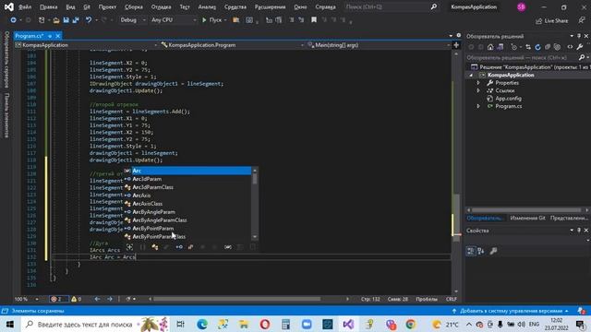Click the Show All Files icon in Solution Explorer

558,47
